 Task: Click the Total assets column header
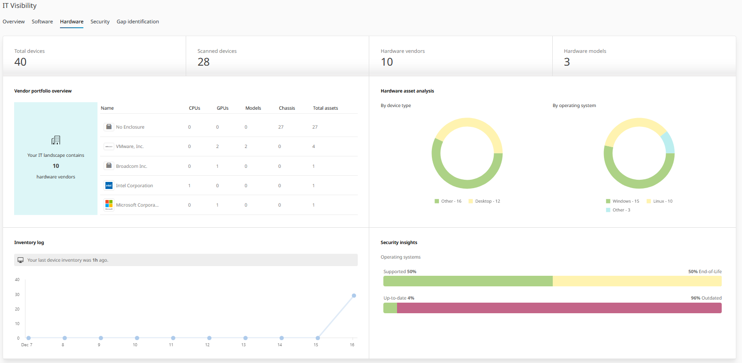[x=325, y=108]
